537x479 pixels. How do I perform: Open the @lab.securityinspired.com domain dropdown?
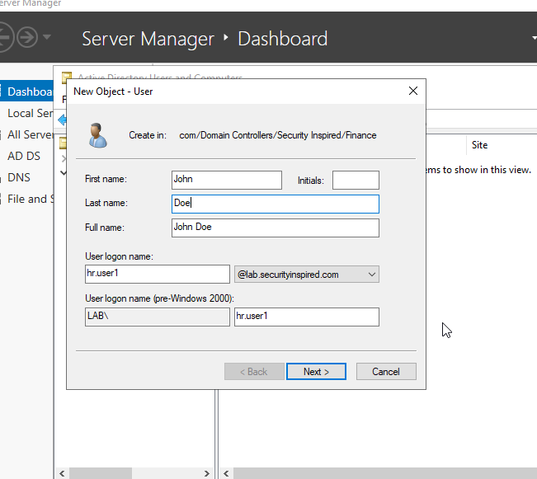307,275
